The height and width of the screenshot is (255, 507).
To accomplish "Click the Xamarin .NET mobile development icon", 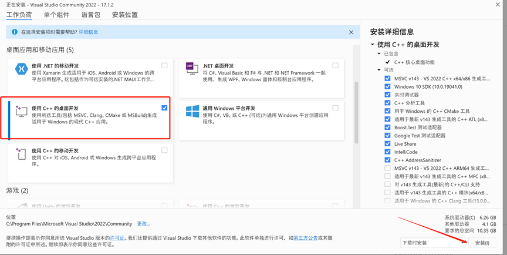I will coord(22,69).
